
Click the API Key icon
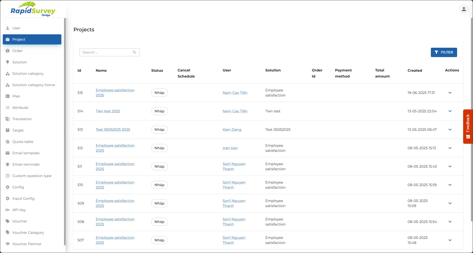[8, 210]
